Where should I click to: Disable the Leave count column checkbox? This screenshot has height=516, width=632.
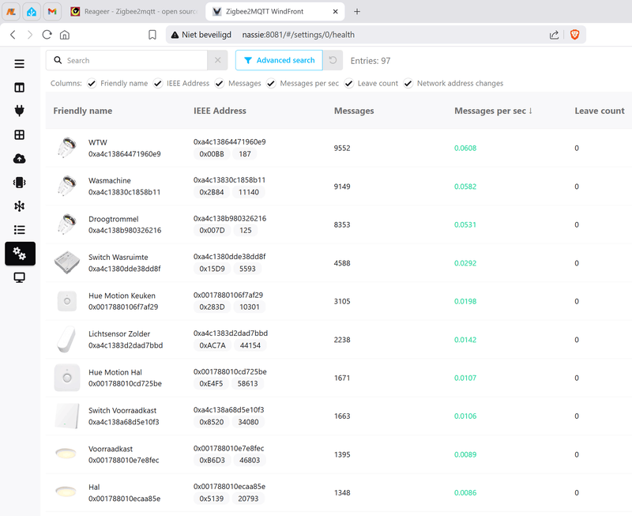click(350, 83)
